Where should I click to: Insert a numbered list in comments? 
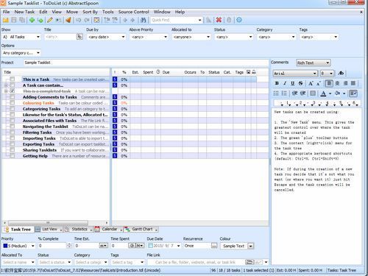click(284, 93)
